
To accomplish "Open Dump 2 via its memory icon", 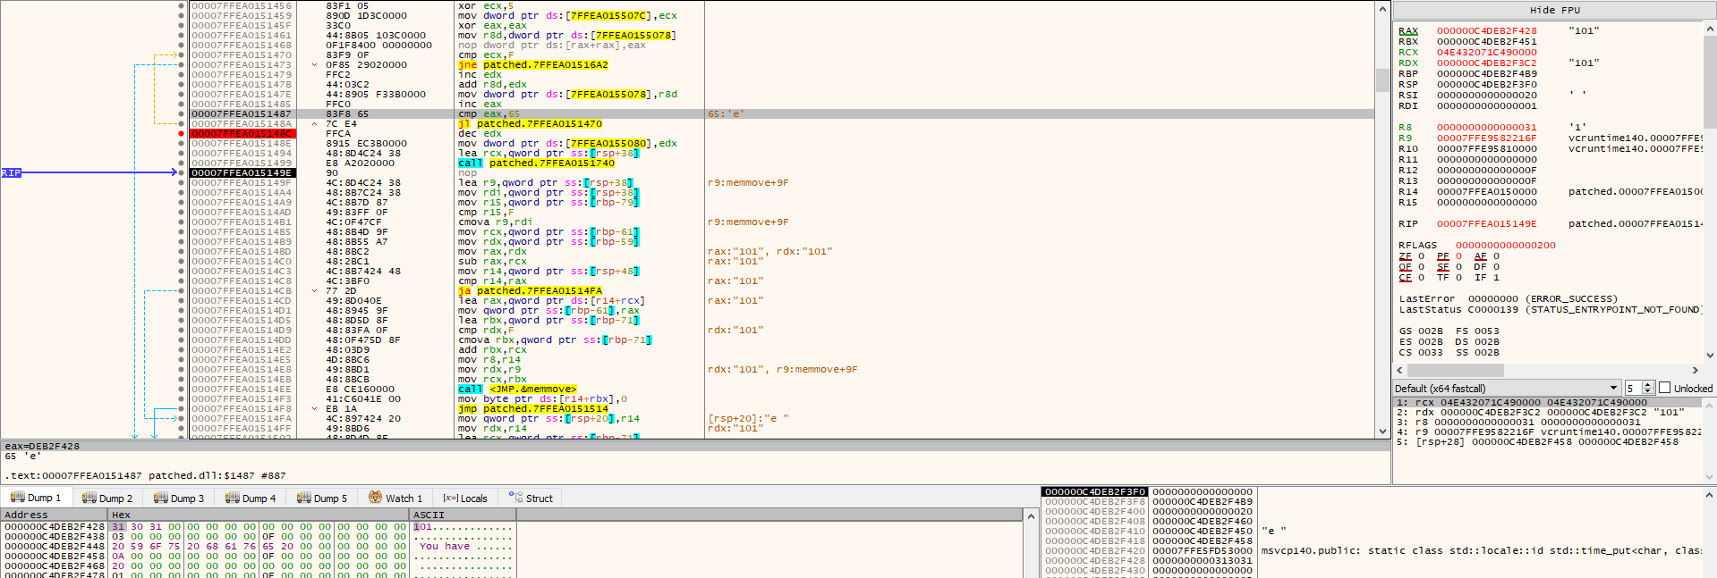I will [x=89, y=498].
